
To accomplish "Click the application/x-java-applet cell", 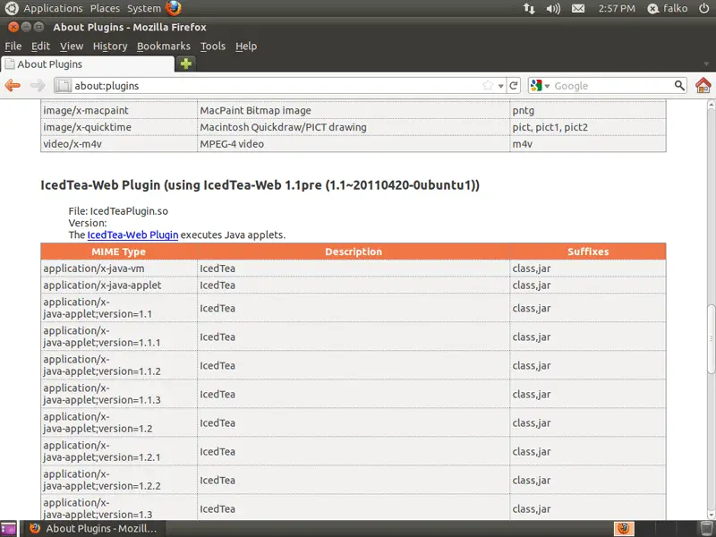I will pos(119,286).
